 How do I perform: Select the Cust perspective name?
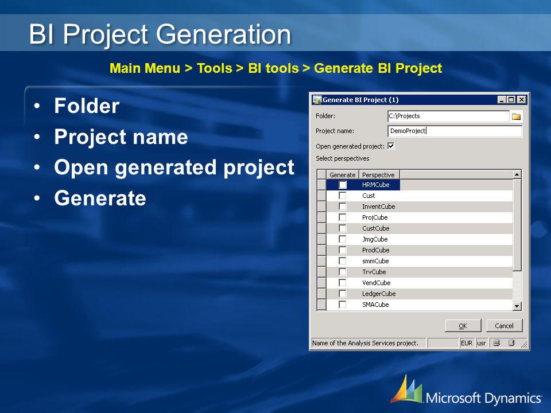tap(368, 196)
